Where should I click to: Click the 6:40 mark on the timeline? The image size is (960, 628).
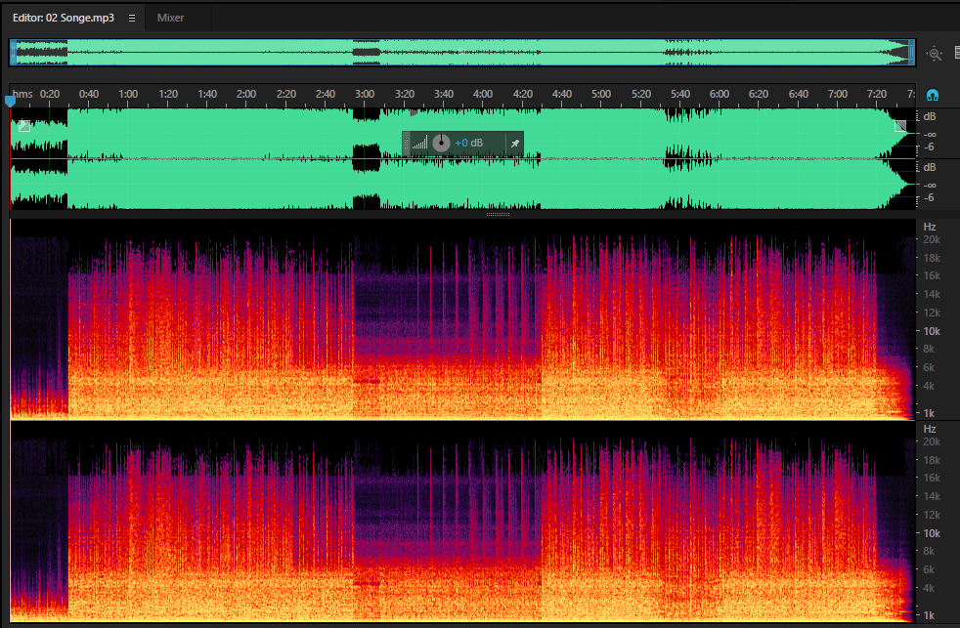pyautogui.click(x=799, y=94)
